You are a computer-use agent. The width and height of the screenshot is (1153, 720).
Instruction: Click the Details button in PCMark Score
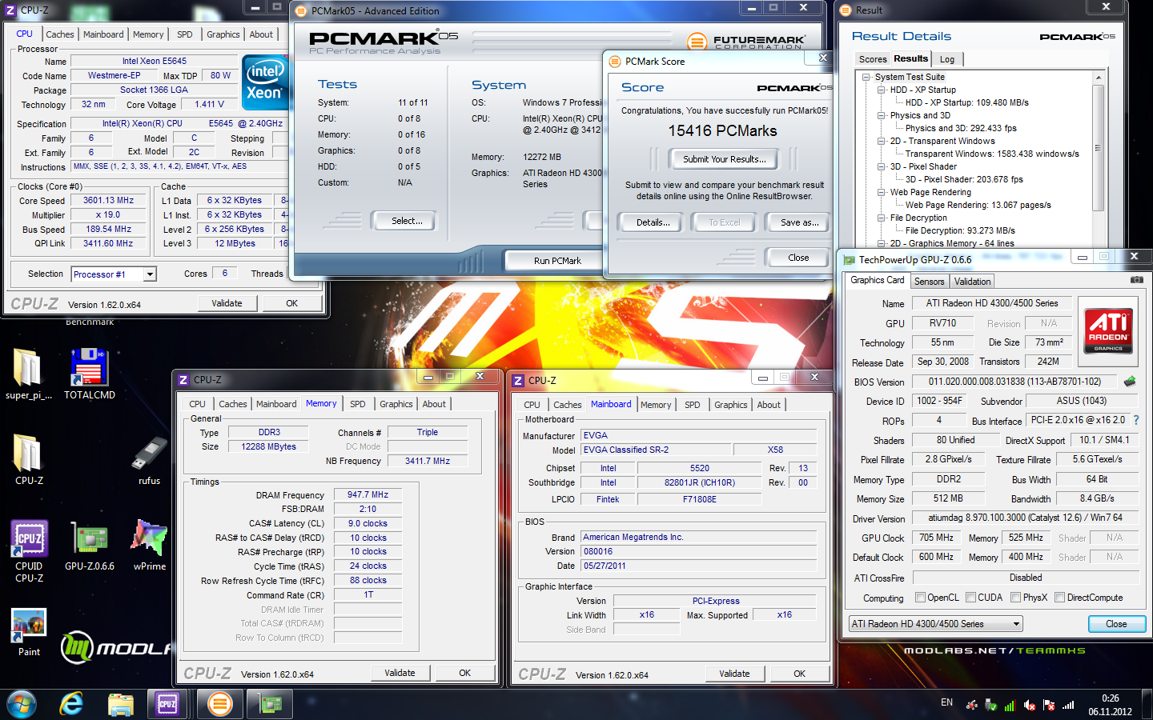(x=653, y=222)
